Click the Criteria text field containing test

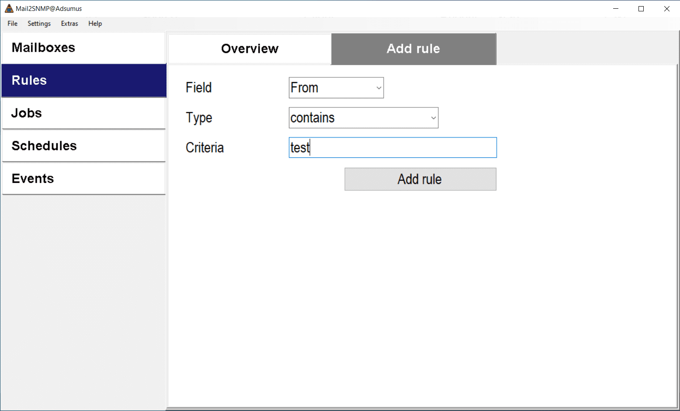(392, 148)
